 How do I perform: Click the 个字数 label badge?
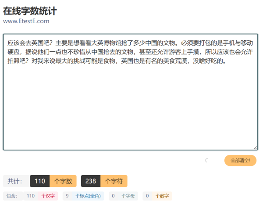63,181
